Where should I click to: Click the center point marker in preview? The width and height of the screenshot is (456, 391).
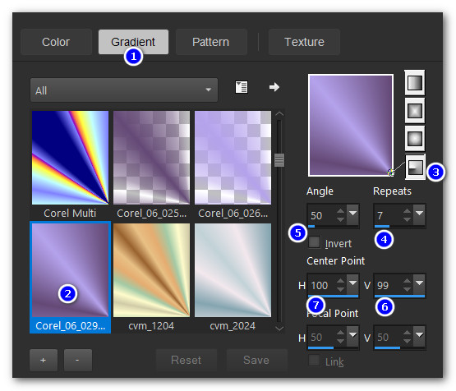391,172
